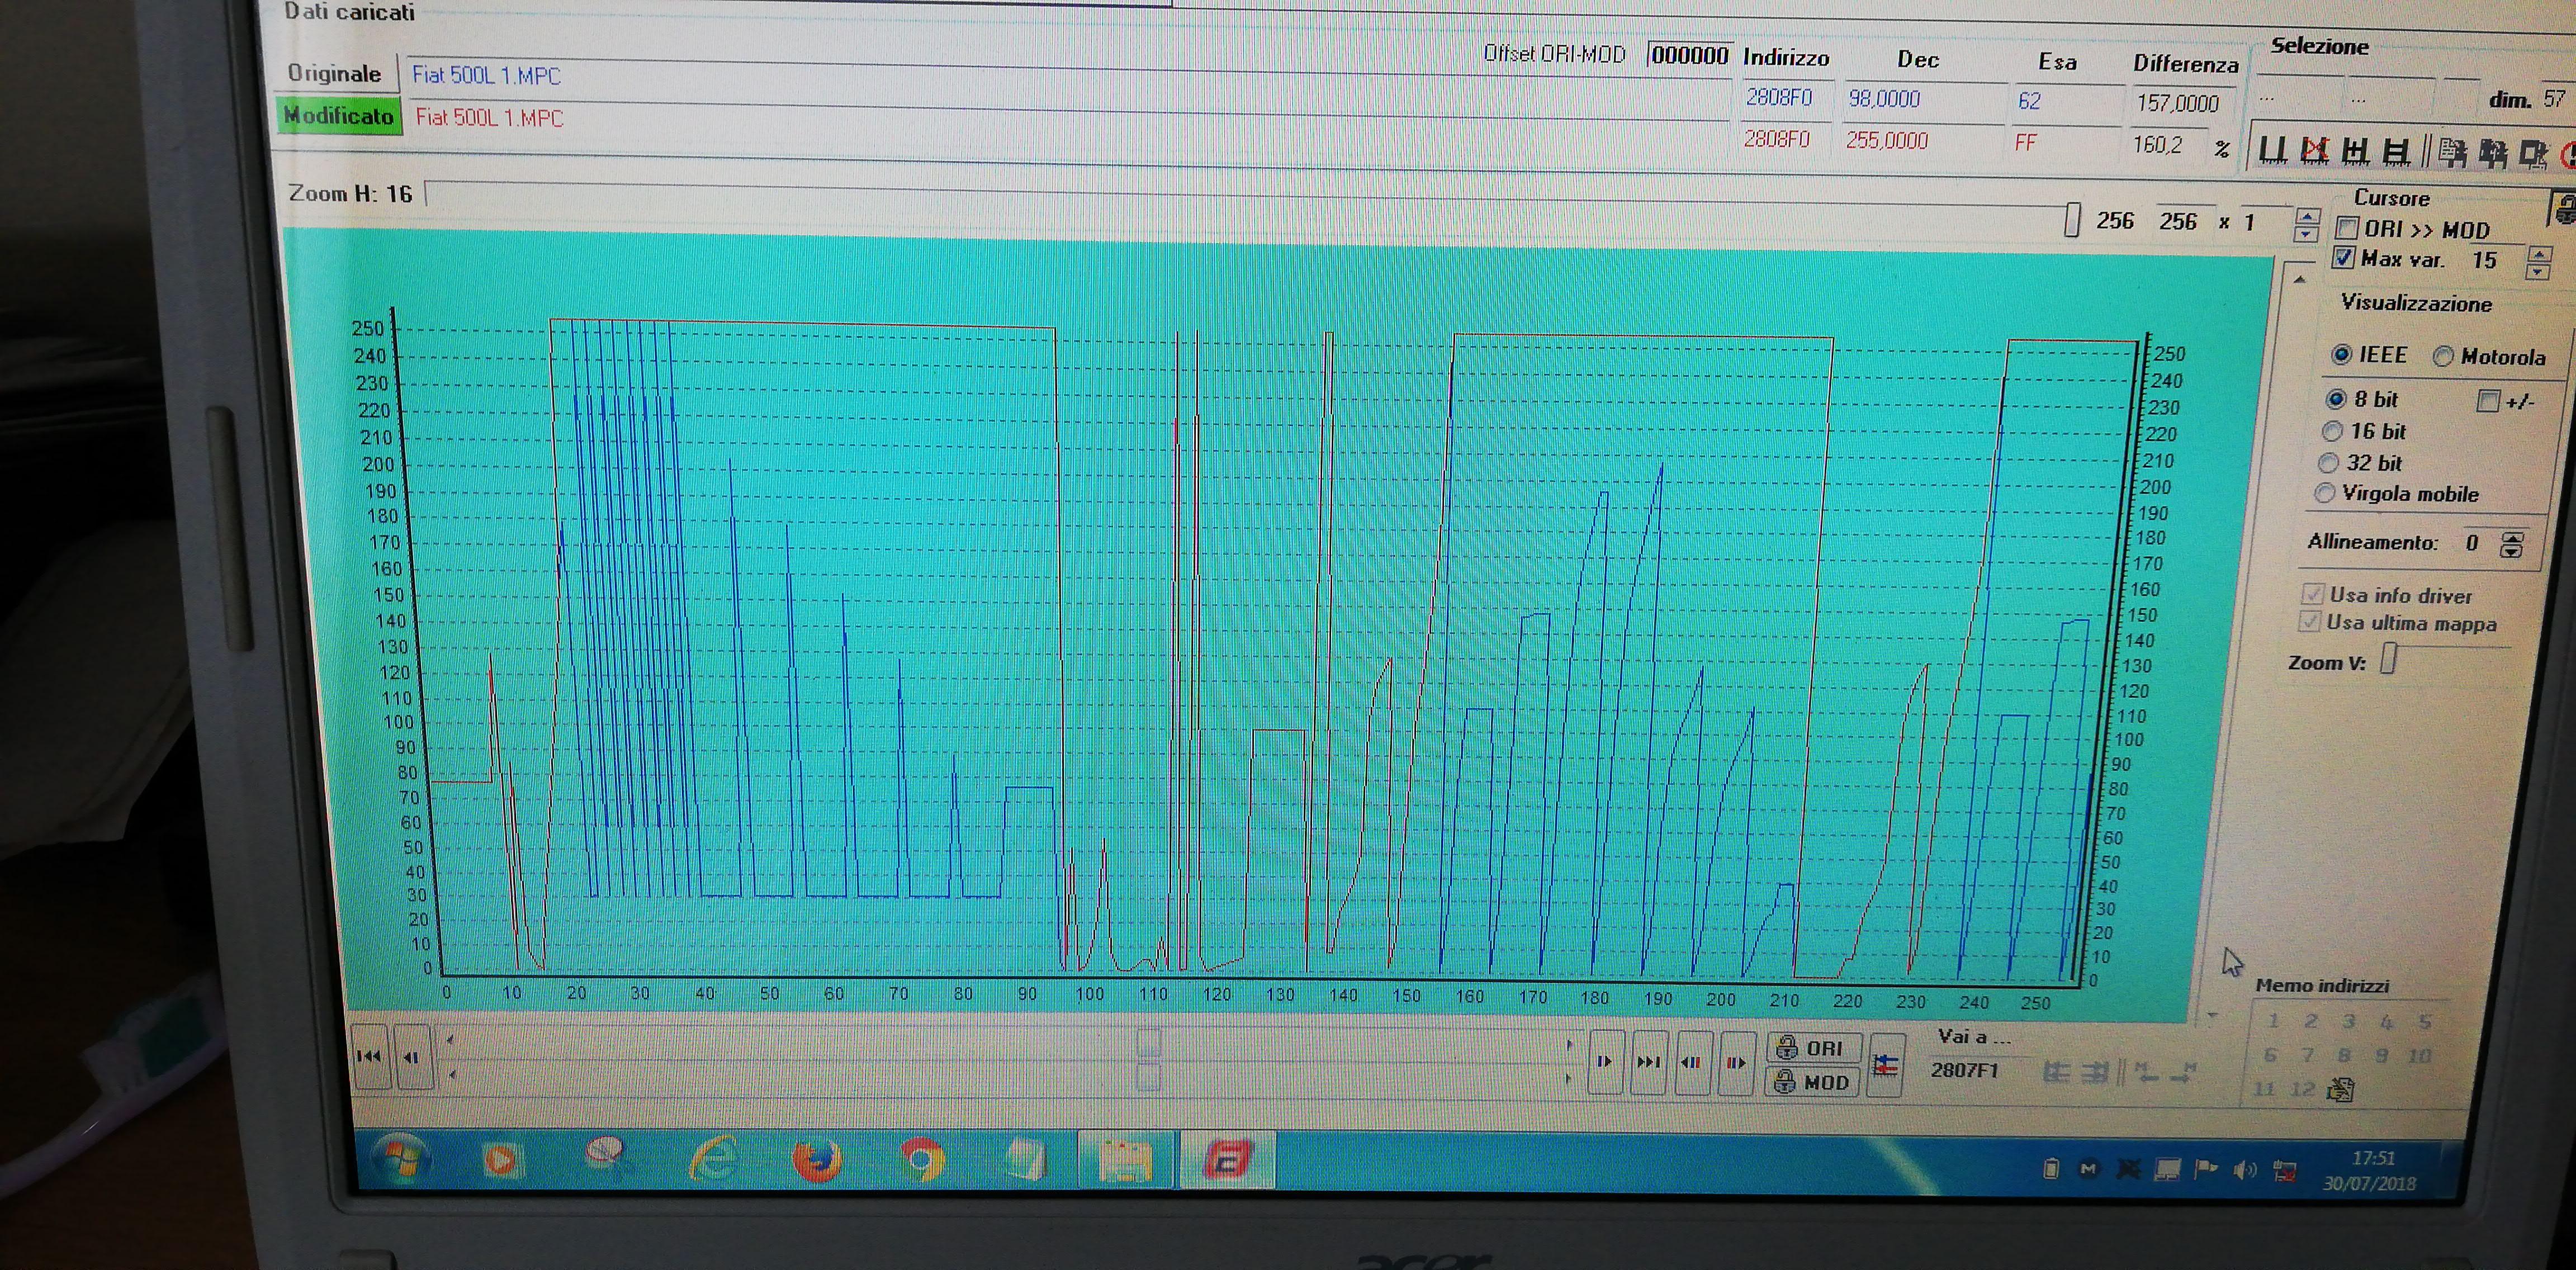The height and width of the screenshot is (1270, 2576).
Task: Click the jump-to-start navigation button
Action: [369, 1056]
